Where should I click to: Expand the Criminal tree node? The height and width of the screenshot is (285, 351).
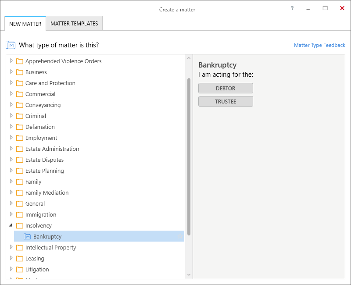(11, 115)
